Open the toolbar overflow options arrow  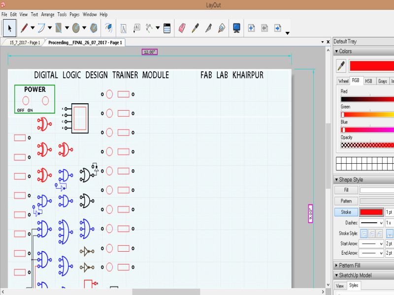click(288, 33)
